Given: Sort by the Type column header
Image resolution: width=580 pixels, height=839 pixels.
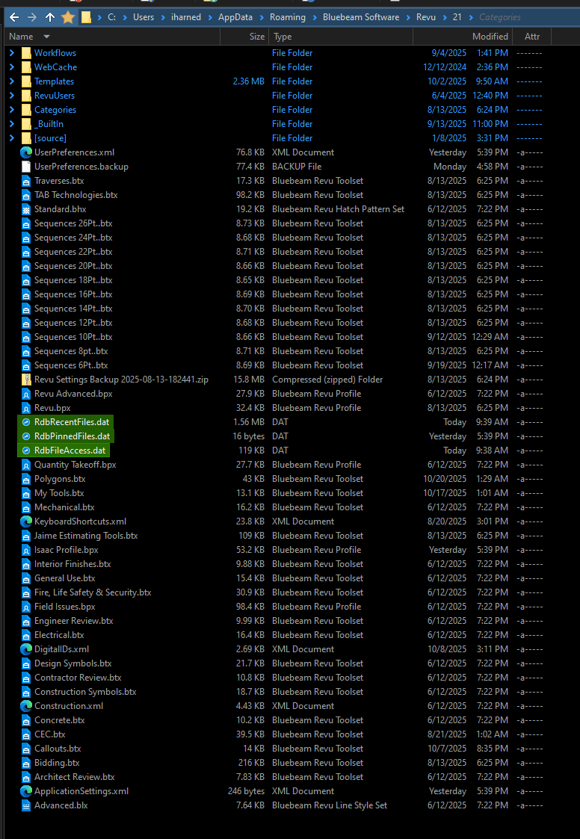Looking at the screenshot, I should [x=283, y=37].
